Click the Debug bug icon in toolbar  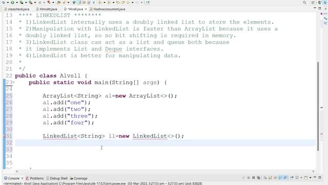4,3
